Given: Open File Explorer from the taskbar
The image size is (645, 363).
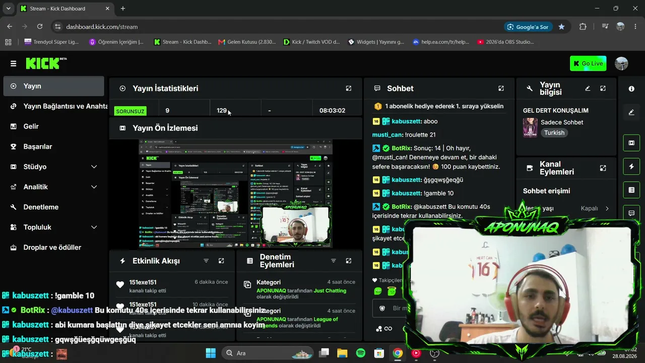Looking at the screenshot, I should click(342, 353).
